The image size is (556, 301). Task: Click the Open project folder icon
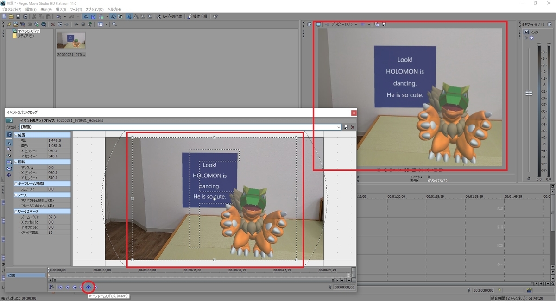(x=11, y=16)
